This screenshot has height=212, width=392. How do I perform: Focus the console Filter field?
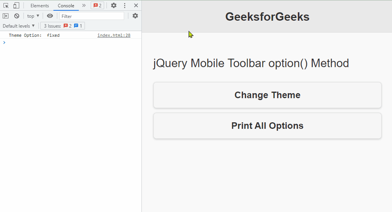click(x=92, y=16)
